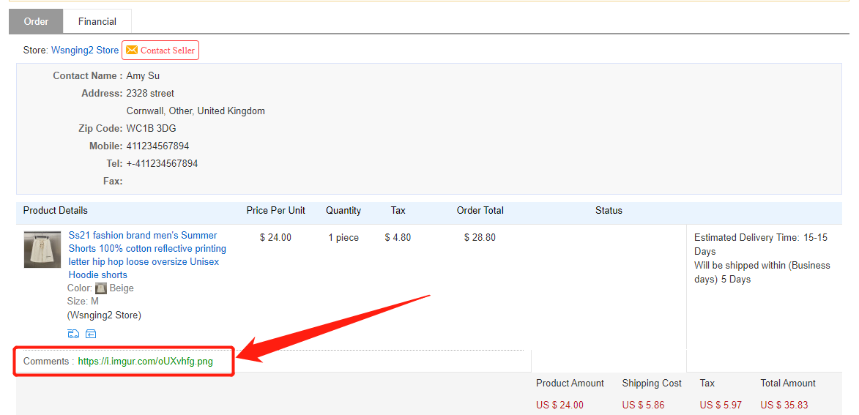Click the Price Per Unit column header
Viewport: 859px width, 415px height.
tap(276, 211)
